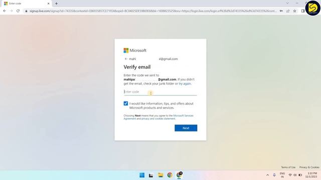Open the Chrome taskbar icon with notification badge
Image resolution: width=321 pixels, height=180 pixels.
(x=179, y=175)
